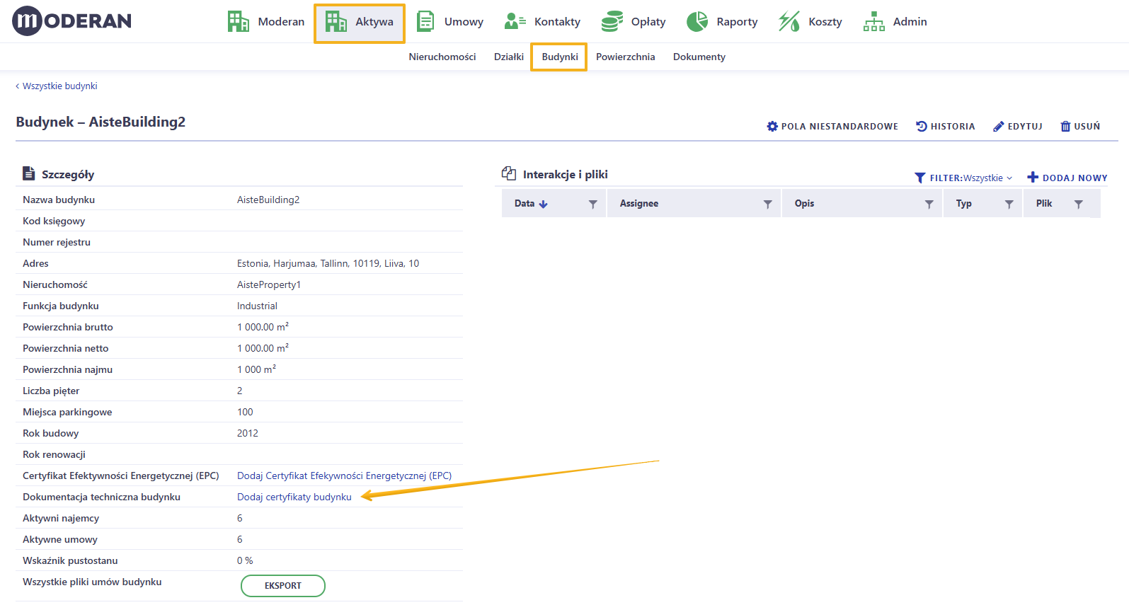Viewport: 1129px width, 605px height.
Task: Open the Moderan menu label
Action: [x=281, y=22]
